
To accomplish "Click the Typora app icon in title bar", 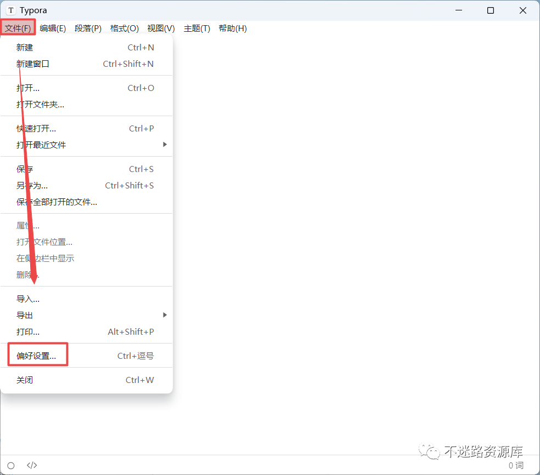I will pyautogui.click(x=10, y=10).
